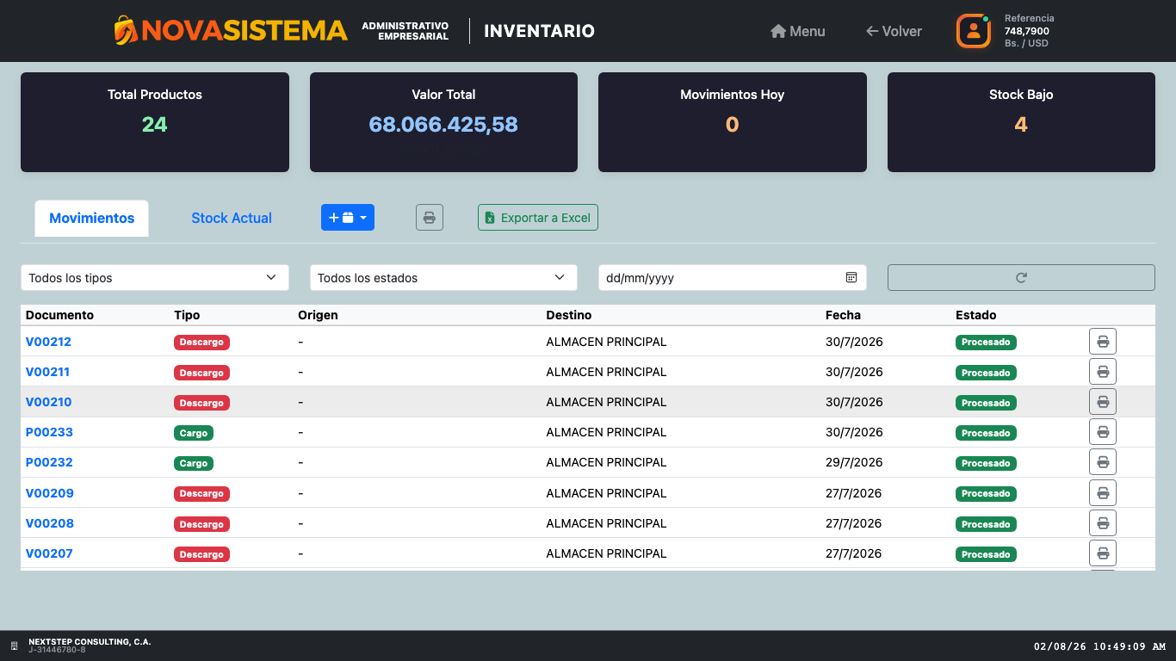Switch to the Stock Actual tab
Screen dimensions: 1176x661
tap(232, 219)
